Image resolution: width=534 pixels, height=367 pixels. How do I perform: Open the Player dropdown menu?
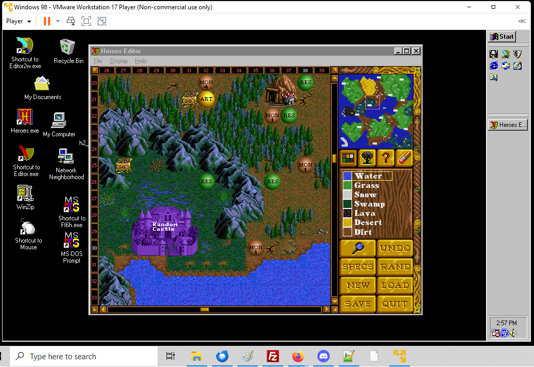19,22
